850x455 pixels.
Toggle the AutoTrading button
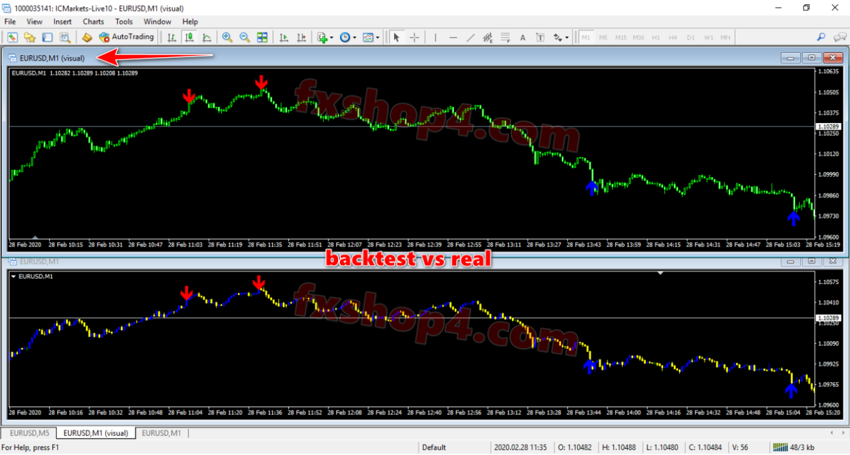(x=126, y=37)
